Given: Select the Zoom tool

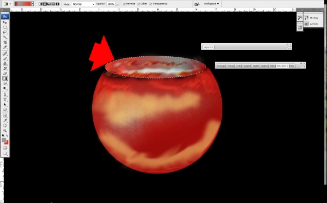Looking at the screenshot, I should [x=5, y=130].
